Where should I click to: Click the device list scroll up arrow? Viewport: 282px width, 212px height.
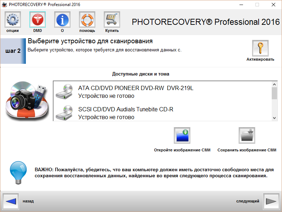coord(274,84)
